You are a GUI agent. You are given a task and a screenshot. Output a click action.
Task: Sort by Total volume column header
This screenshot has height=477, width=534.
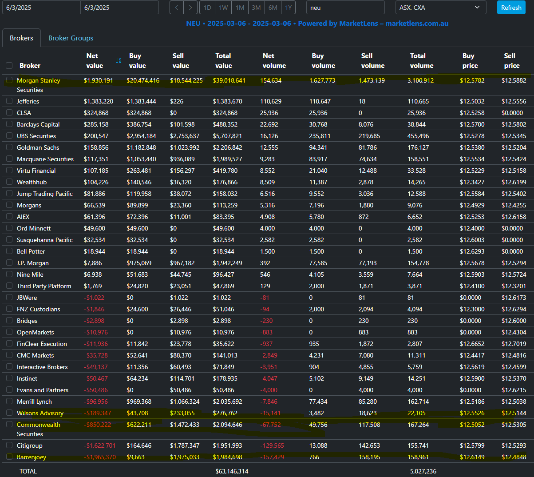(422, 61)
